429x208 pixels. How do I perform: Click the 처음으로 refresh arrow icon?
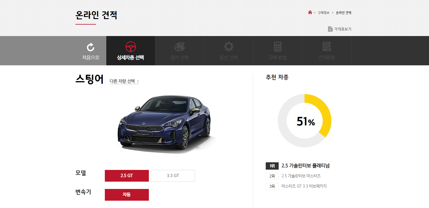[91, 47]
